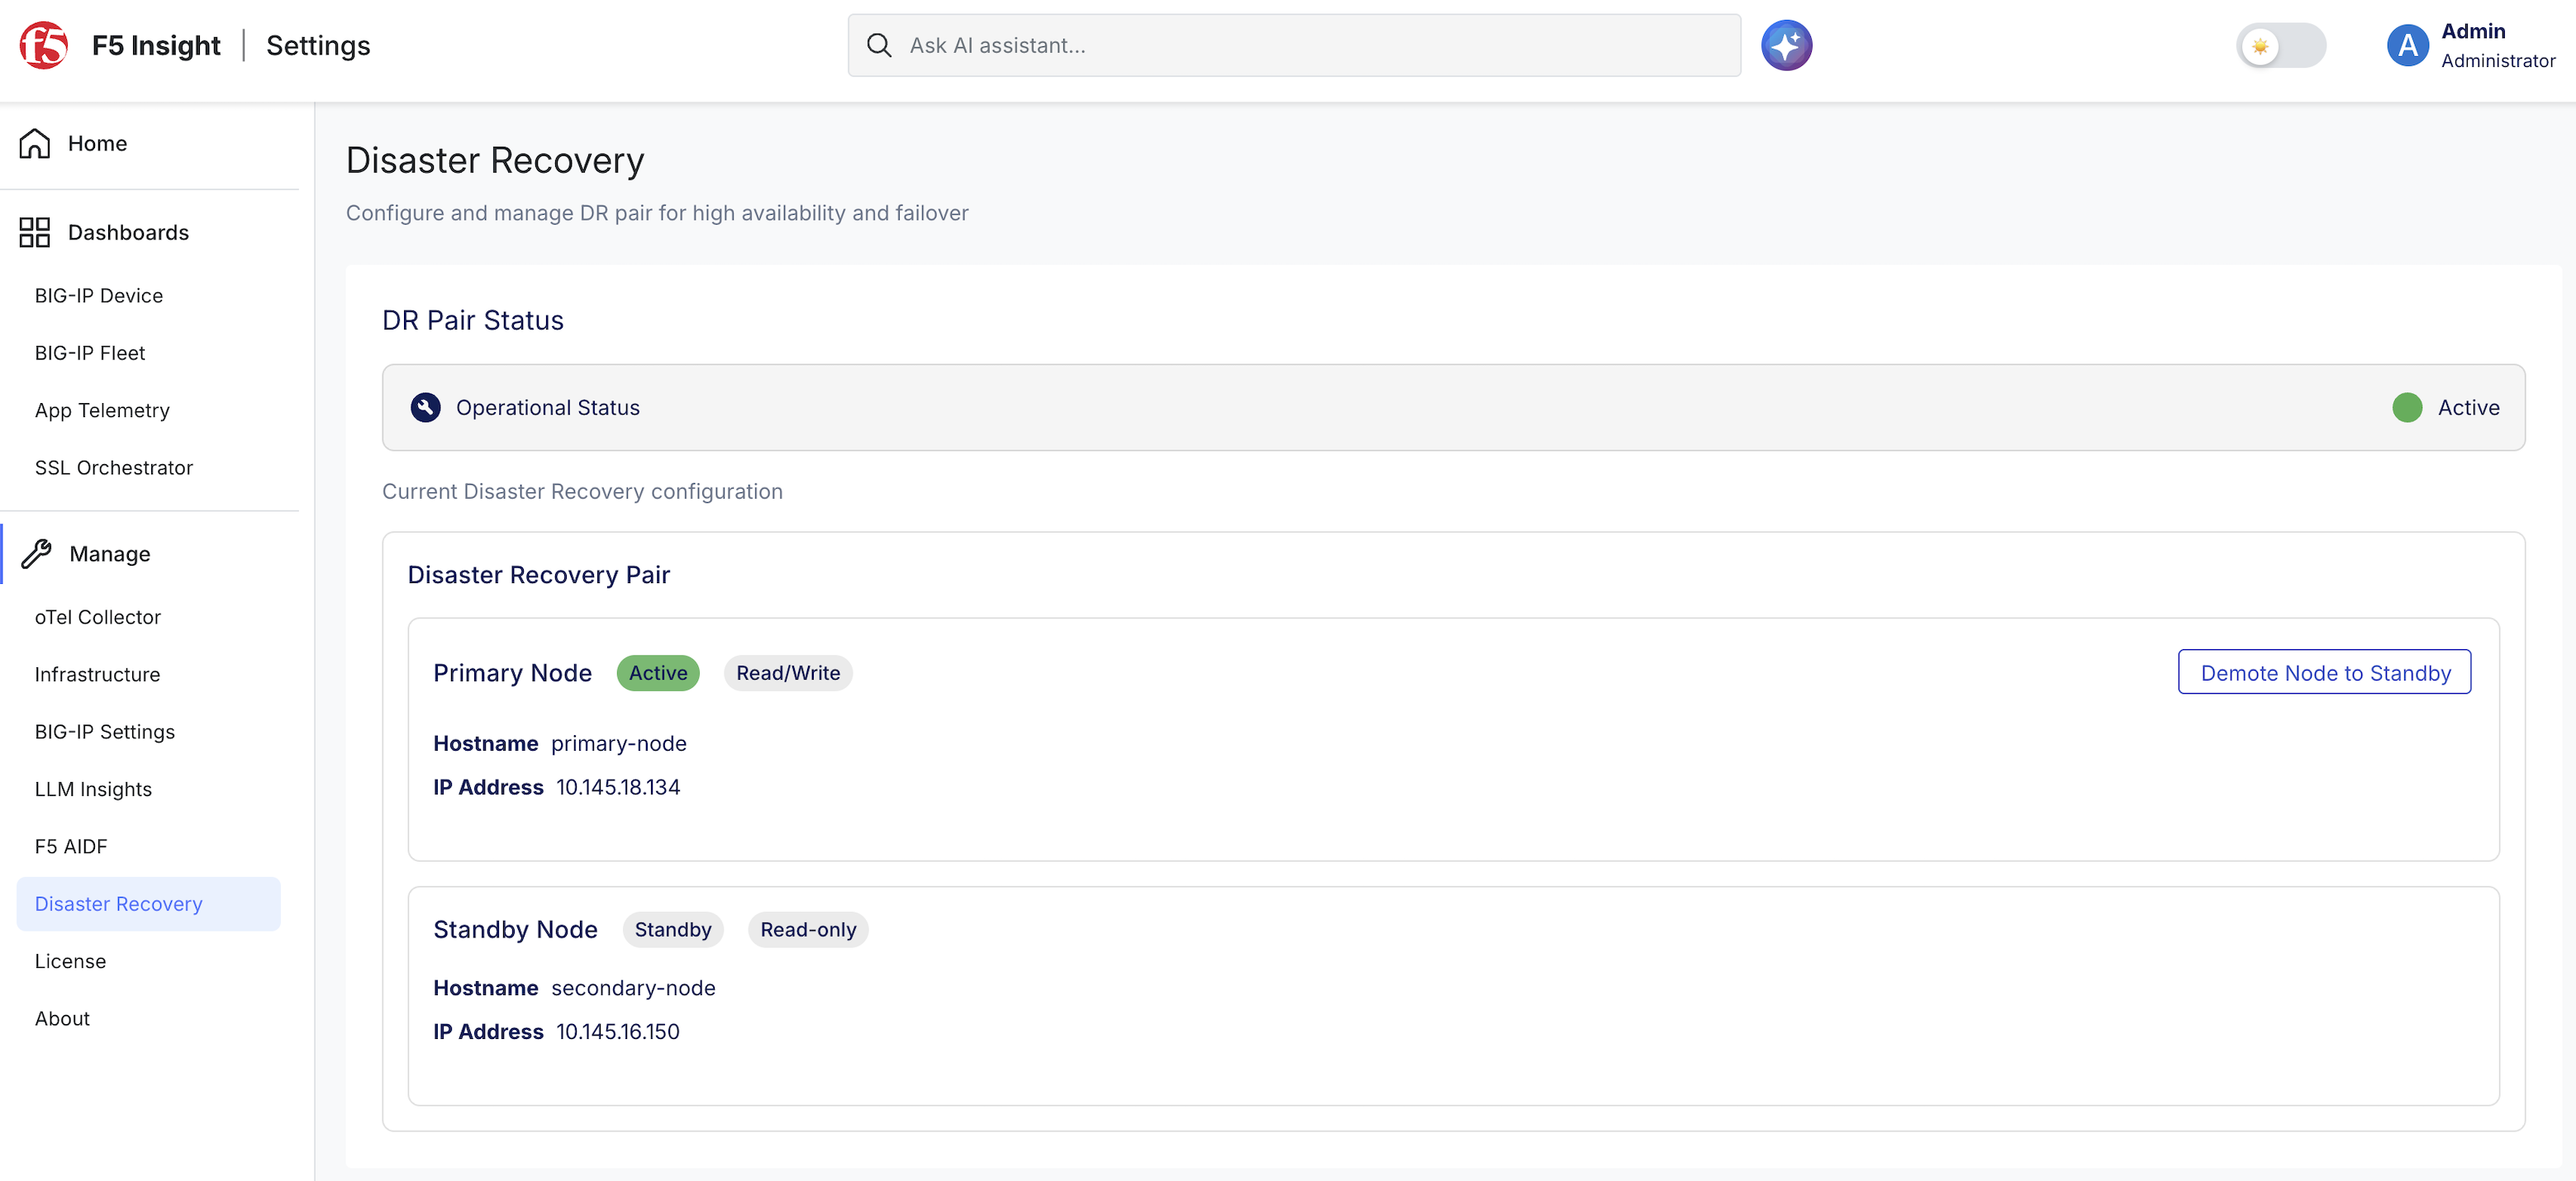This screenshot has width=2576, height=1181.
Task: Click the Standby status badge
Action: point(673,929)
